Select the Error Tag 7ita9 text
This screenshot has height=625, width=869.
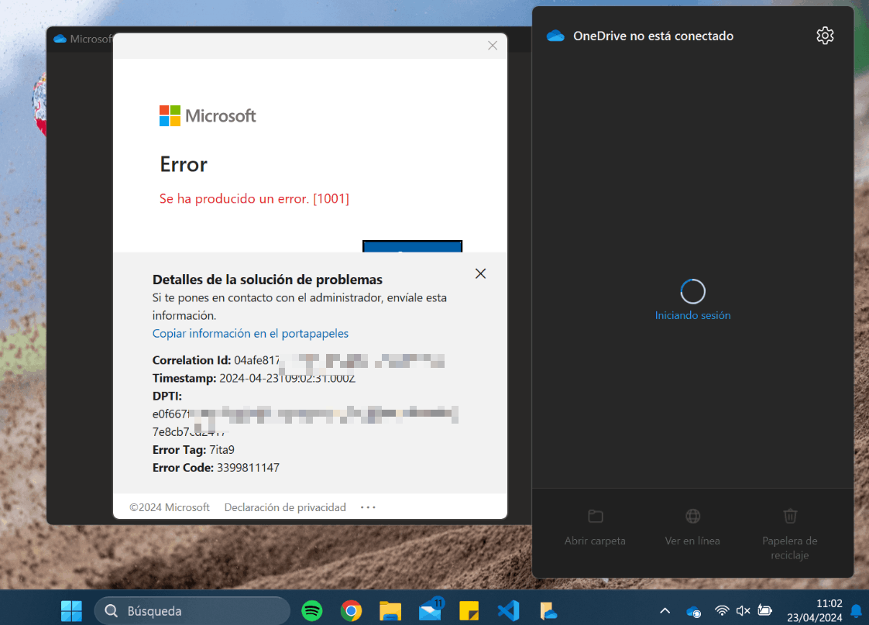tap(194, 450)
